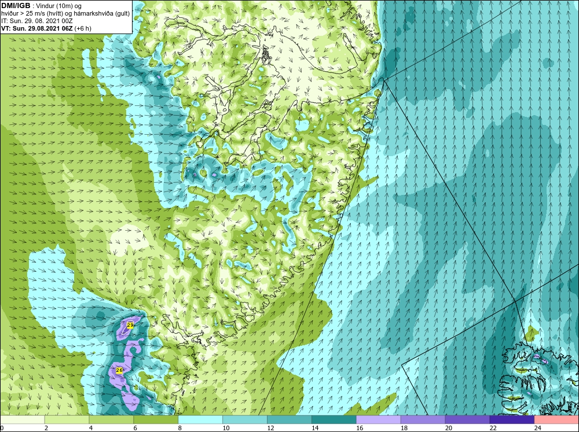Image resolution: width=579 pixels, height=432 pixels.
Task: Click the legend scale number 12
Action: click(x=270, y=428)
